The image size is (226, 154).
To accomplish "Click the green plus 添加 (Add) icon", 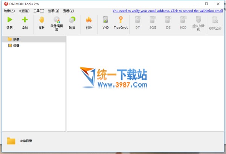I will pos(25,20).
